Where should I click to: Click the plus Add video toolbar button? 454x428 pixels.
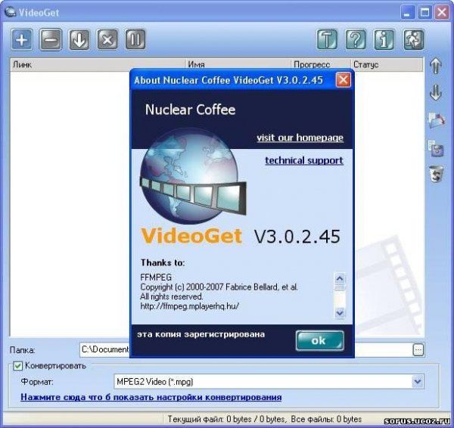(x=22, y=39)
